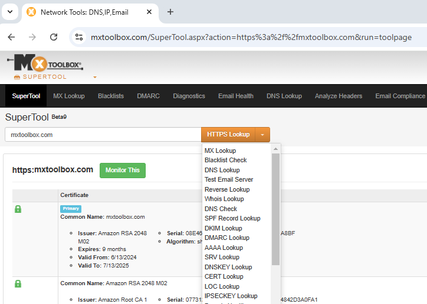
Task: Open the Email Health nav tab
Action: pyautogui.click(x=236, y=96)
